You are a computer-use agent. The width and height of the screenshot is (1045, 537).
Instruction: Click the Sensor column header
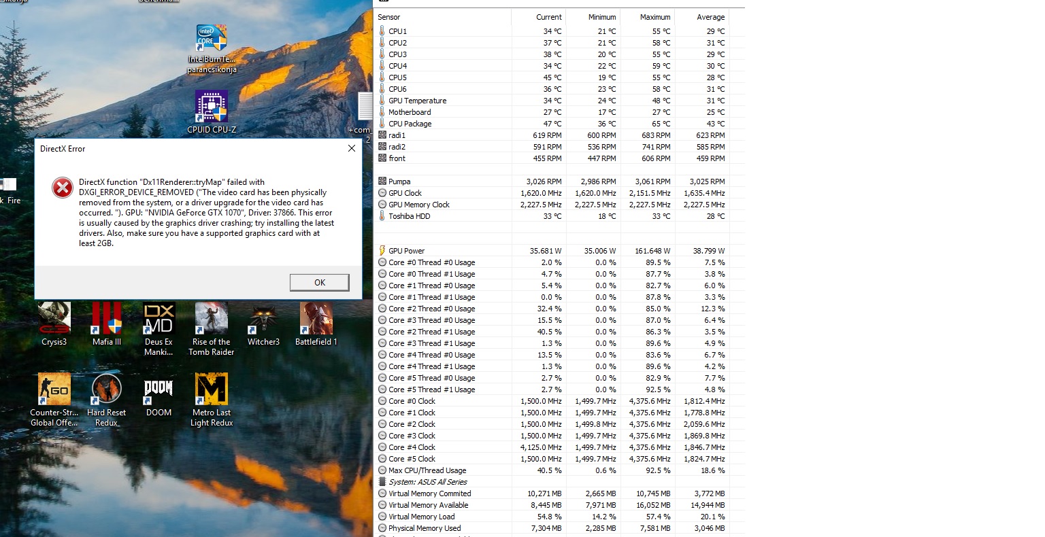(x=443, y=17)
